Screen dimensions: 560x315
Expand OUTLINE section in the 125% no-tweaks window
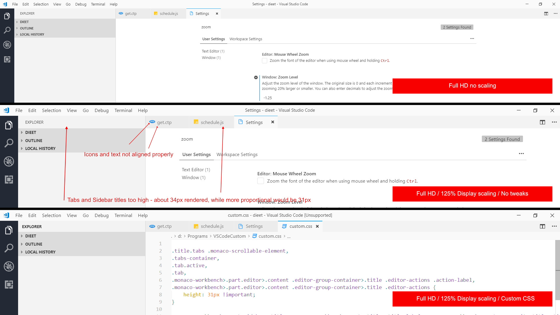coord(34,141)
